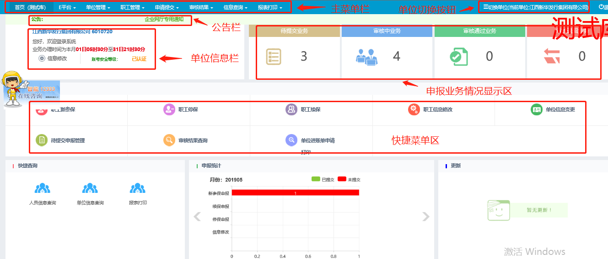
Task: Open the 职工管理 dropdown menu
Action: click(132, 7)
